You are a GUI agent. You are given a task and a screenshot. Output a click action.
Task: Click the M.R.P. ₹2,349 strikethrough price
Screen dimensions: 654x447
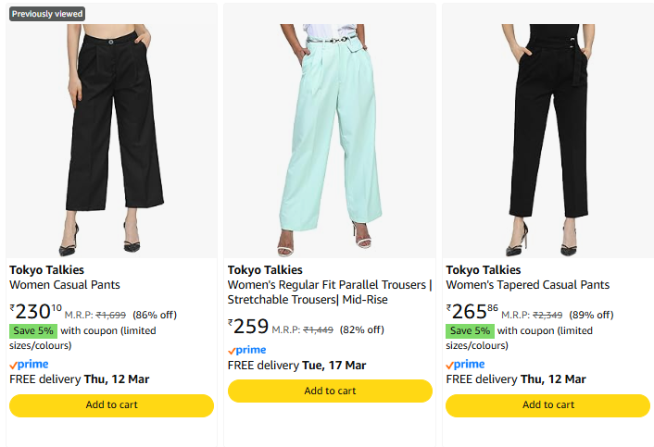point(547,315)
